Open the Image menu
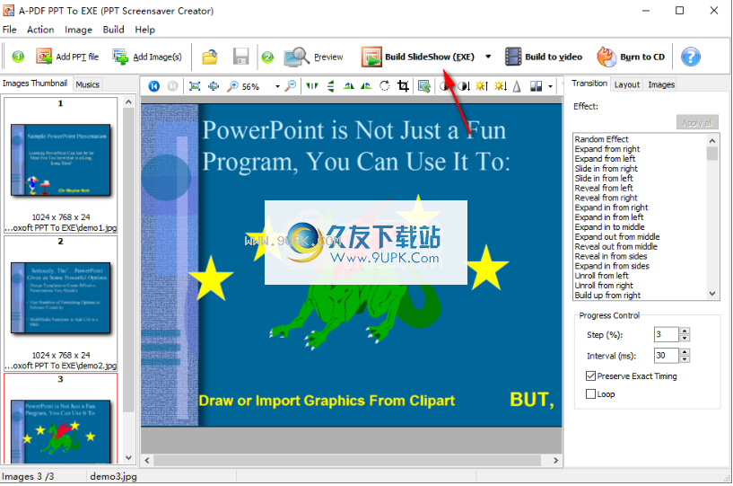Image resolution: width=733 pixels, height=486 pixels. click(x=78, y=30)
